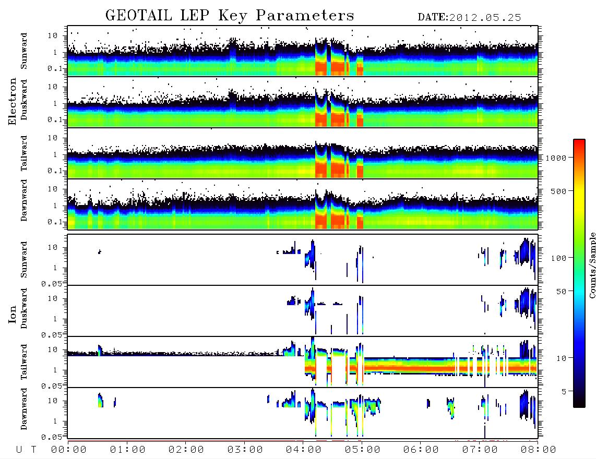Click the 05:00 time tick label
This screenshot has height=459, width=596.
pyautogui.click(x=363, y=450)
